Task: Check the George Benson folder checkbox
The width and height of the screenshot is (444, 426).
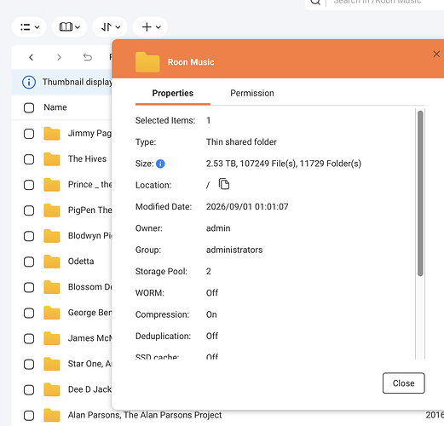Action: (29, 313)
